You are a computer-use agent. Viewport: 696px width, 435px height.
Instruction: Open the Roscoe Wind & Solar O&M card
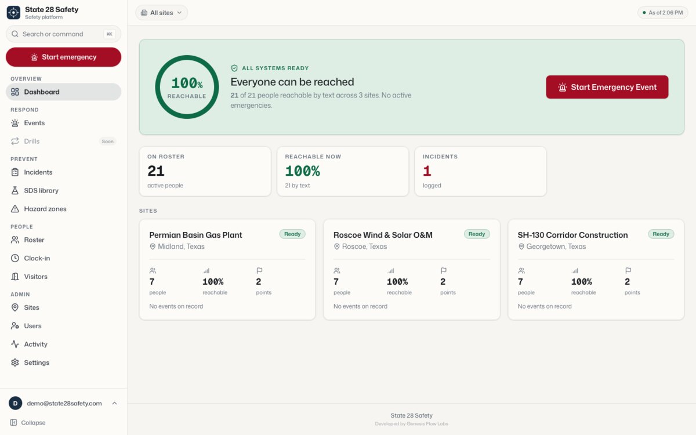pyautogui.click(x=412, y=270)
